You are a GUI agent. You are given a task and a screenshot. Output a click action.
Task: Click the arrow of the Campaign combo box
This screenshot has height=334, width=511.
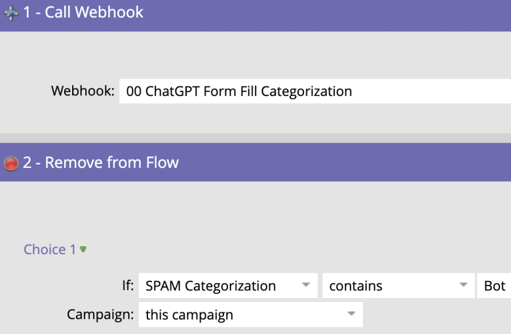(x=351, y=314)
